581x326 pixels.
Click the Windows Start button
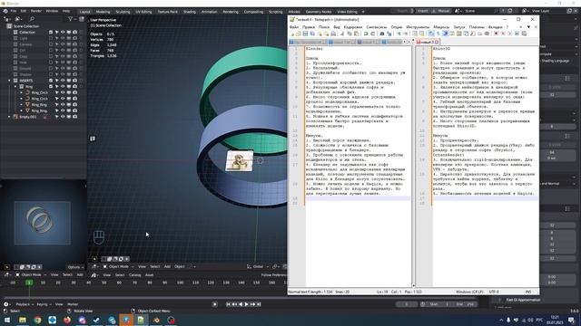(6, 320)
